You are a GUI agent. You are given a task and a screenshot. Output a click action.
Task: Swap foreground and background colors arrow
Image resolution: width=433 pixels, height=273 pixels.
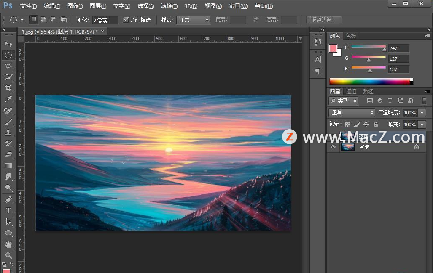click(12, 264)
